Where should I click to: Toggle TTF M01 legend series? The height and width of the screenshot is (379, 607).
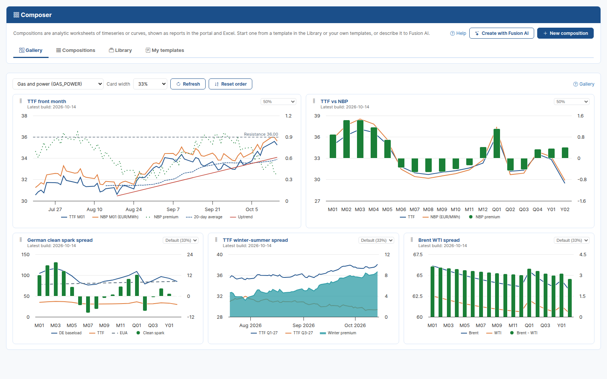point(73,217)
